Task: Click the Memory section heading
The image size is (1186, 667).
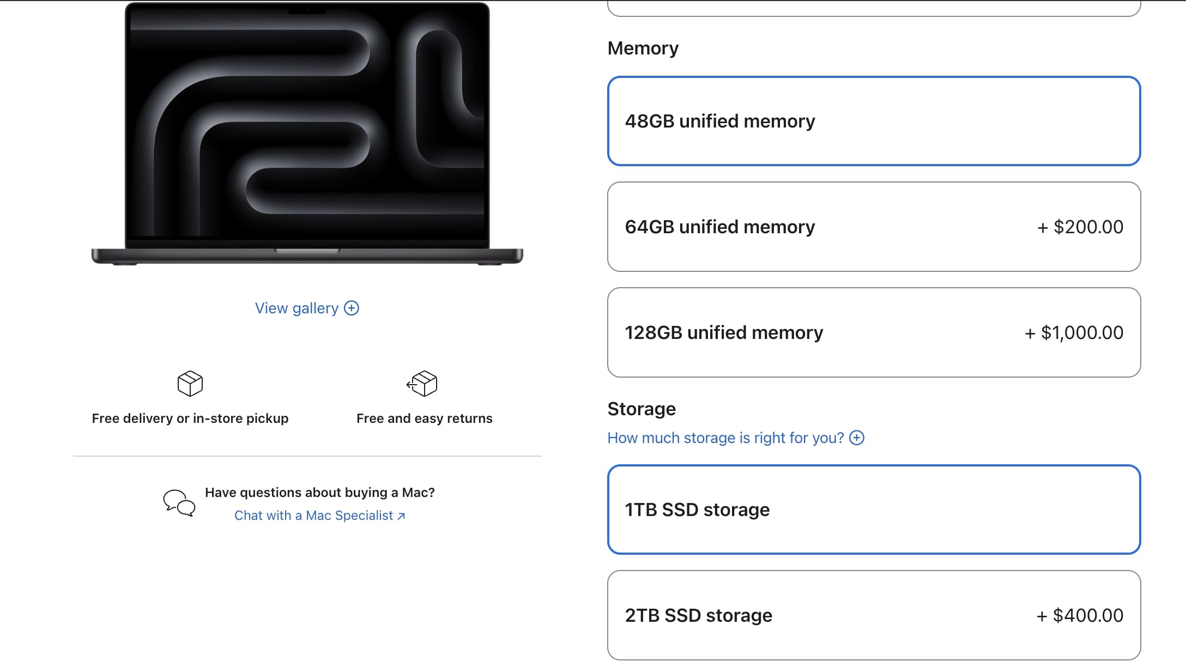Action: (x=644, y=48)
